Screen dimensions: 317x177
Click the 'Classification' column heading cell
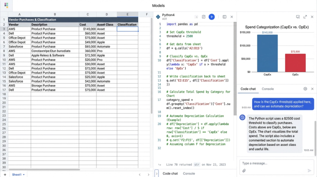[127, 24]
